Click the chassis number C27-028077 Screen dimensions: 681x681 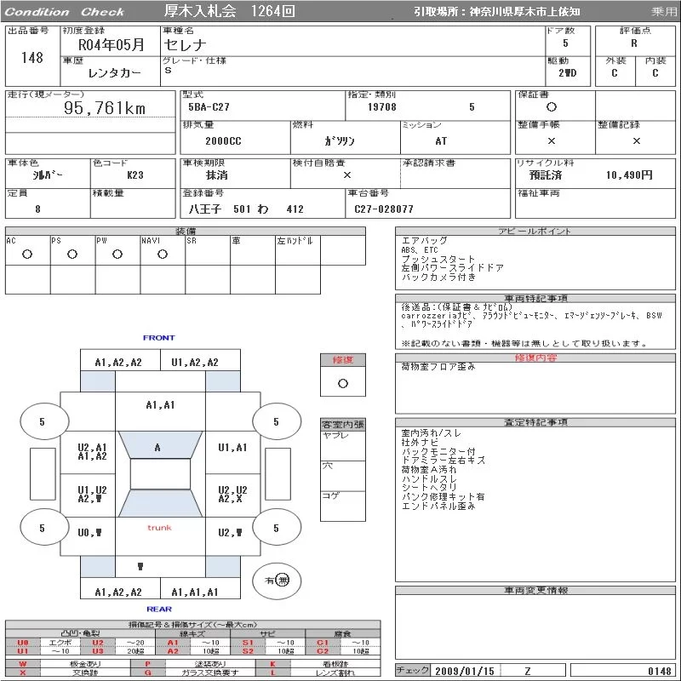pos(384,209)
